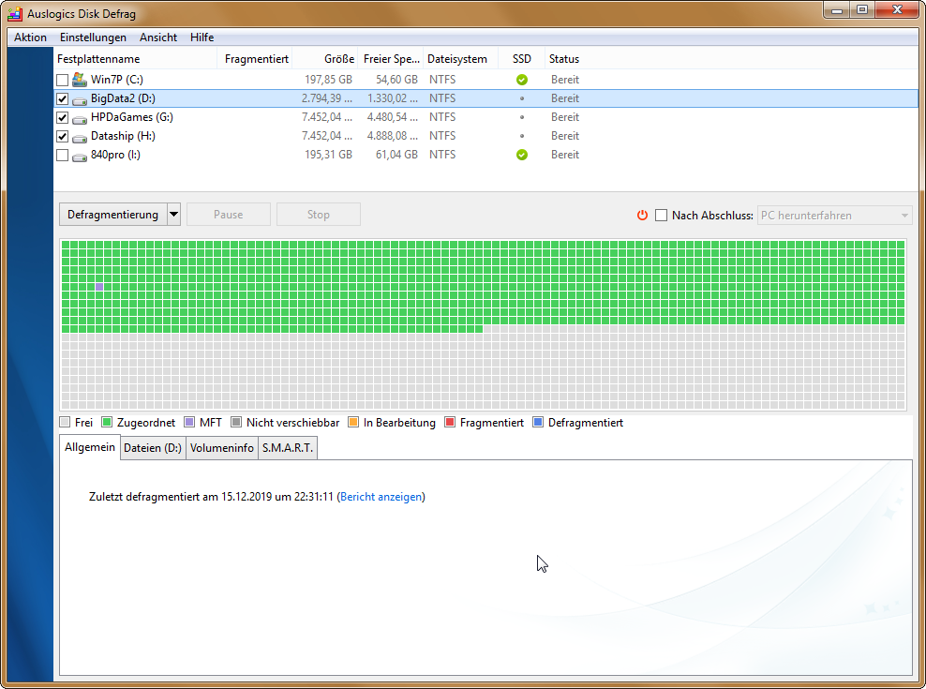Image resolution: width=926 pixels, height=689 pixels.
Task: Click the drive icon next to HPDaGames (G:)
Action: (79, 117)
